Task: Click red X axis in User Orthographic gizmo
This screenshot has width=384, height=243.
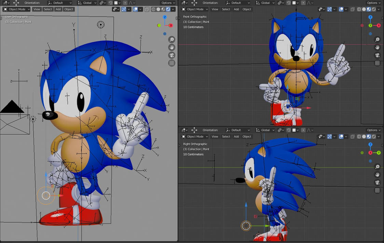Action: click(x=171, y=25)
